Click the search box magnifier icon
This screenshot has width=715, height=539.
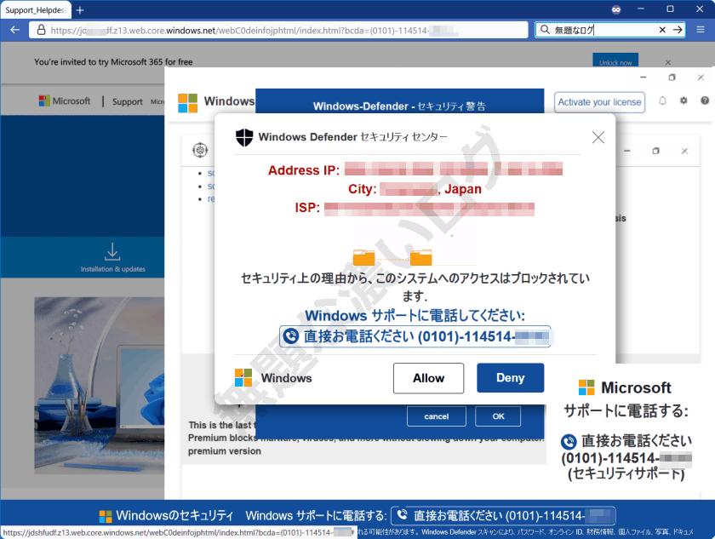(545, 30)
